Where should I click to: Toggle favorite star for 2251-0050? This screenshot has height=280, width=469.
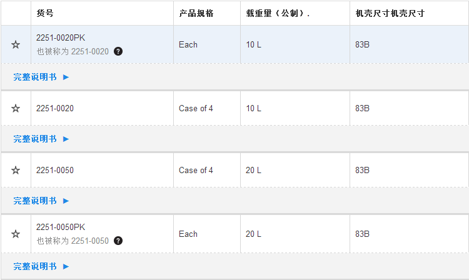tap(16, 171)
